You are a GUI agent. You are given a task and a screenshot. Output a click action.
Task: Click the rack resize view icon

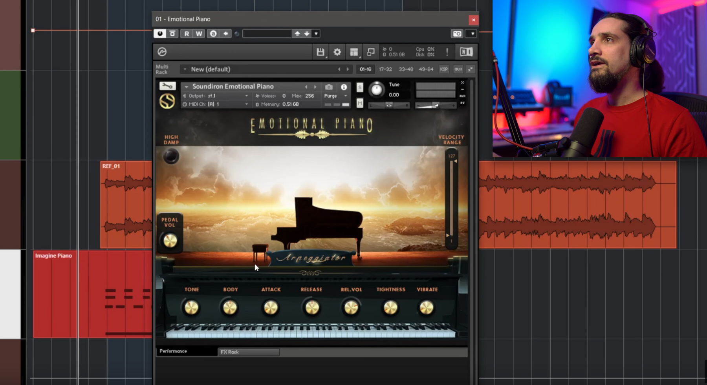pyautogui.click(x=371, y=52)
